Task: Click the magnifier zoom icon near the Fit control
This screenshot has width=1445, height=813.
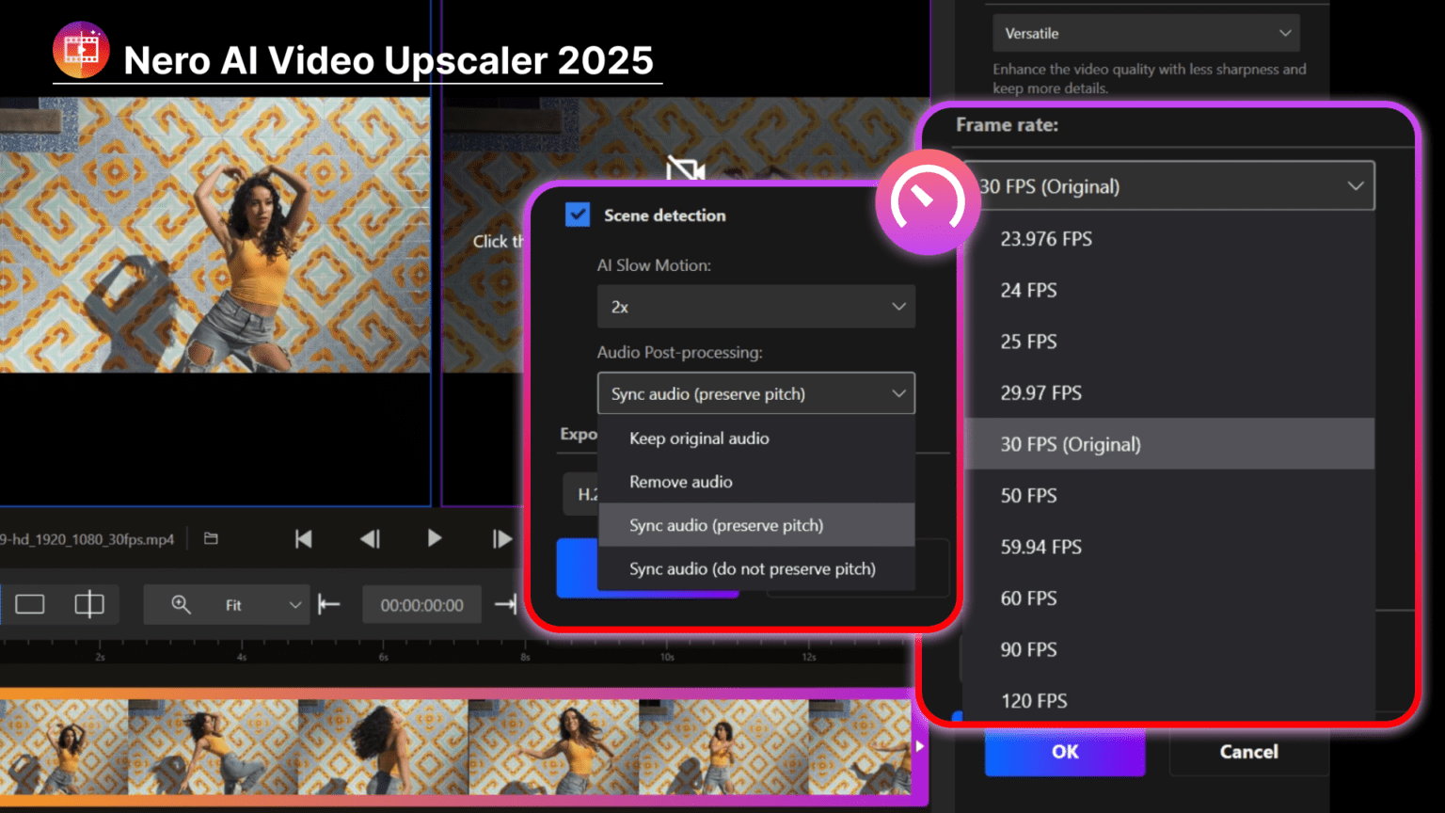Action: (180, 604)
